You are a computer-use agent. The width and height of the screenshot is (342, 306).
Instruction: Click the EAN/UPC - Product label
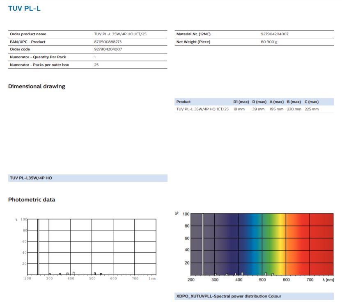28,41
